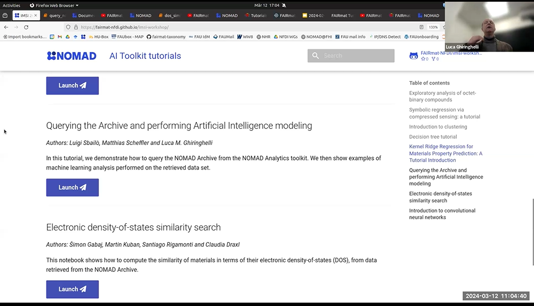This screenshot has width=534, height=306.
Task: Click the NOMAD logo in page header
Action: pyautogui.click(x=72, y=56)
